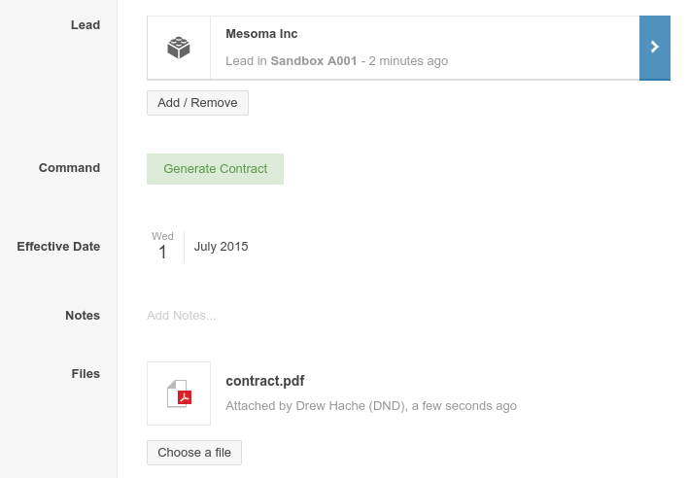Click the Mesoma Inc lead block icon
Screen dimensions: 688x478
pos(179,48)
